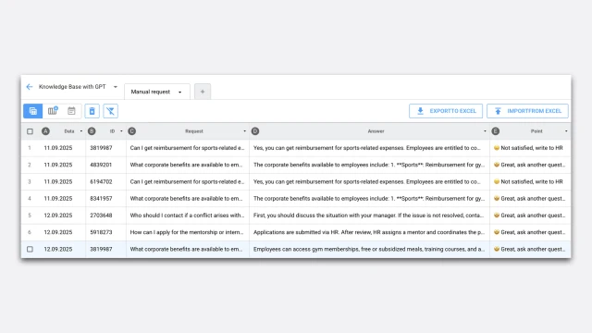Image resolution: width=592 pixels, height=333 pixels.
Task: Click the Import from Excel button
Action: [527, 111]
